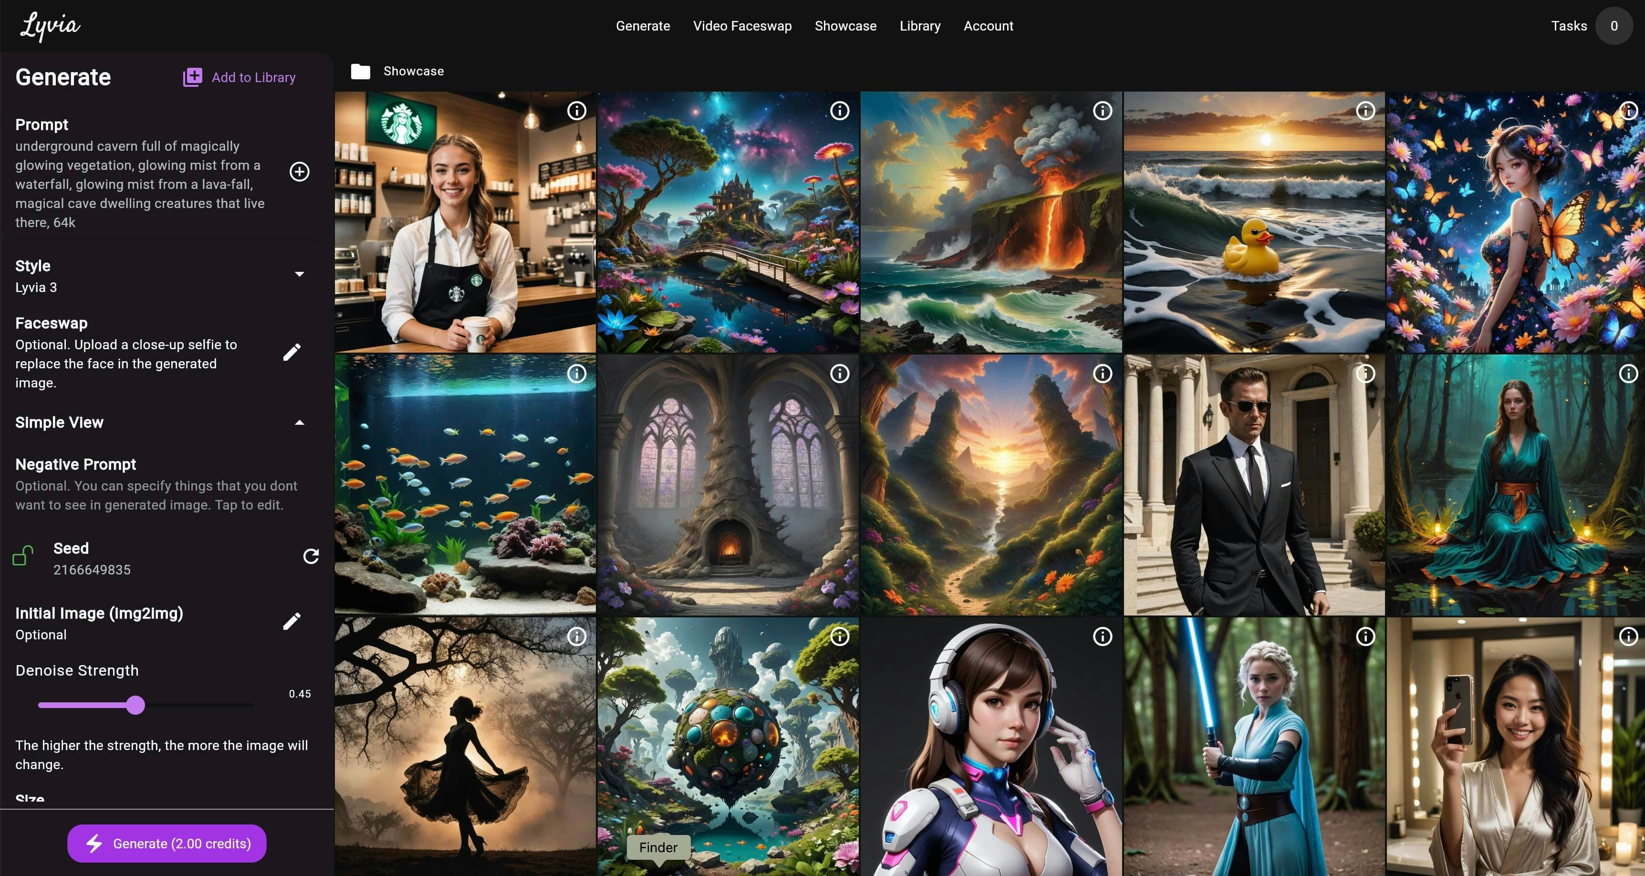1645x876 pixels.
Task: Go to the Library page
Action: (919, 26)
